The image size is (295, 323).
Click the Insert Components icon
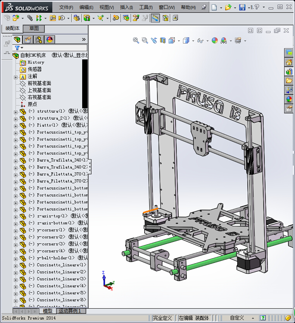pos(16,18)
